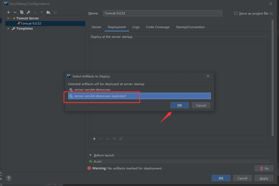Viewport: 279px width, 186px height.
Task: Click the Fix button for warning
Action: point(264,168)
